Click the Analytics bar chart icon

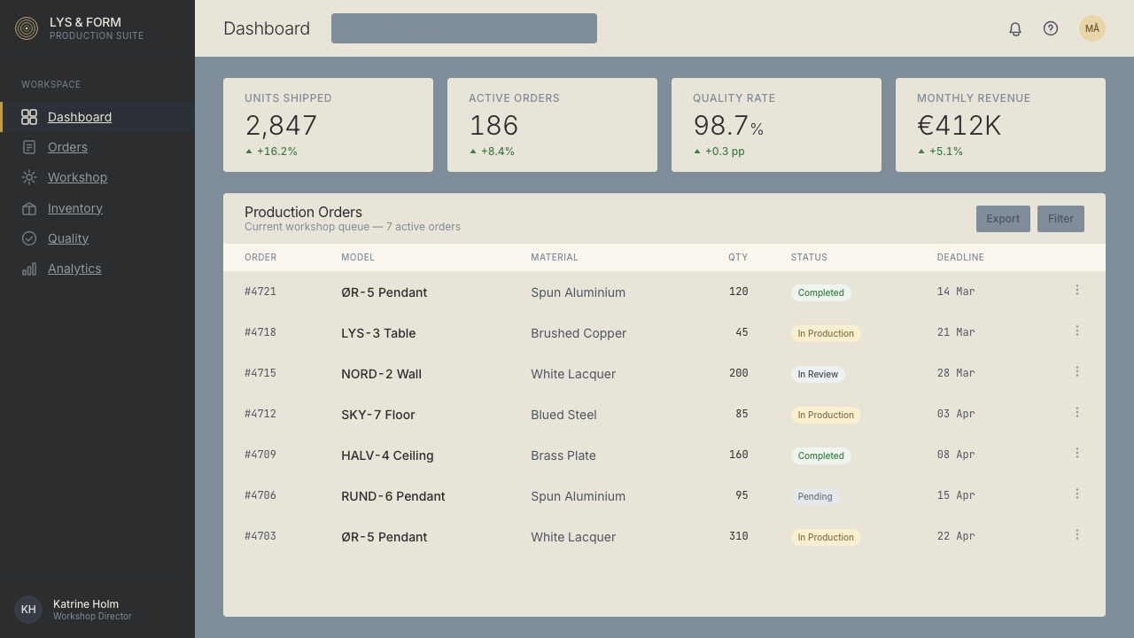pos(29,268)
